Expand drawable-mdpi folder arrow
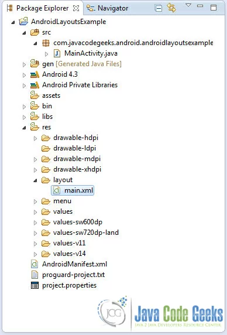This screenshot has width=227, height=335. 36,159
